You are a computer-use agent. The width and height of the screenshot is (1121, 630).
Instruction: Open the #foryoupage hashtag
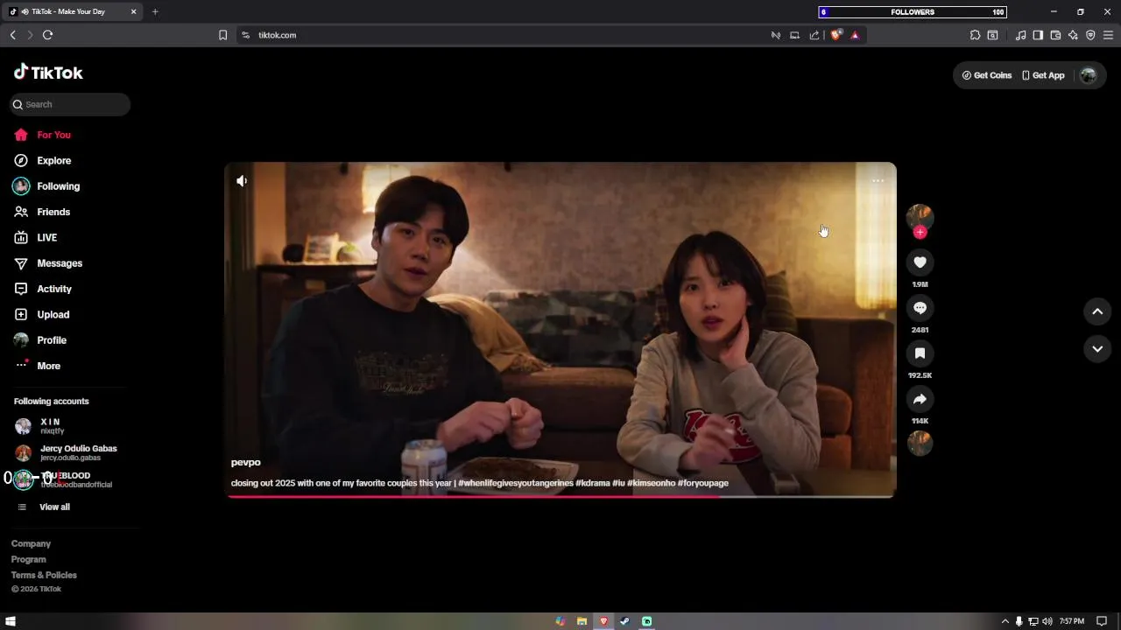pyautogui.click(x=703, y=483)
